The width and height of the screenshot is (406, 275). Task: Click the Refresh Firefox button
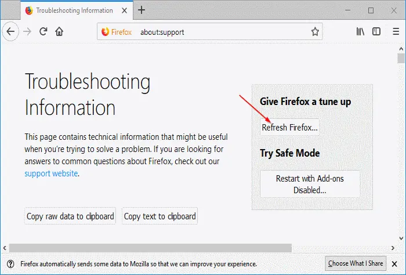[289, 128]
